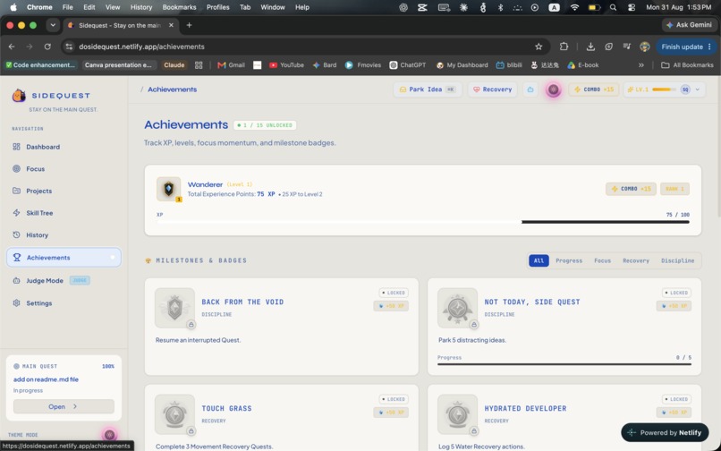Image resolution: width=721 pixels, height=451 pixels.
Task: Click the blue robot icon in page header
Action: [x=530, y=89]
